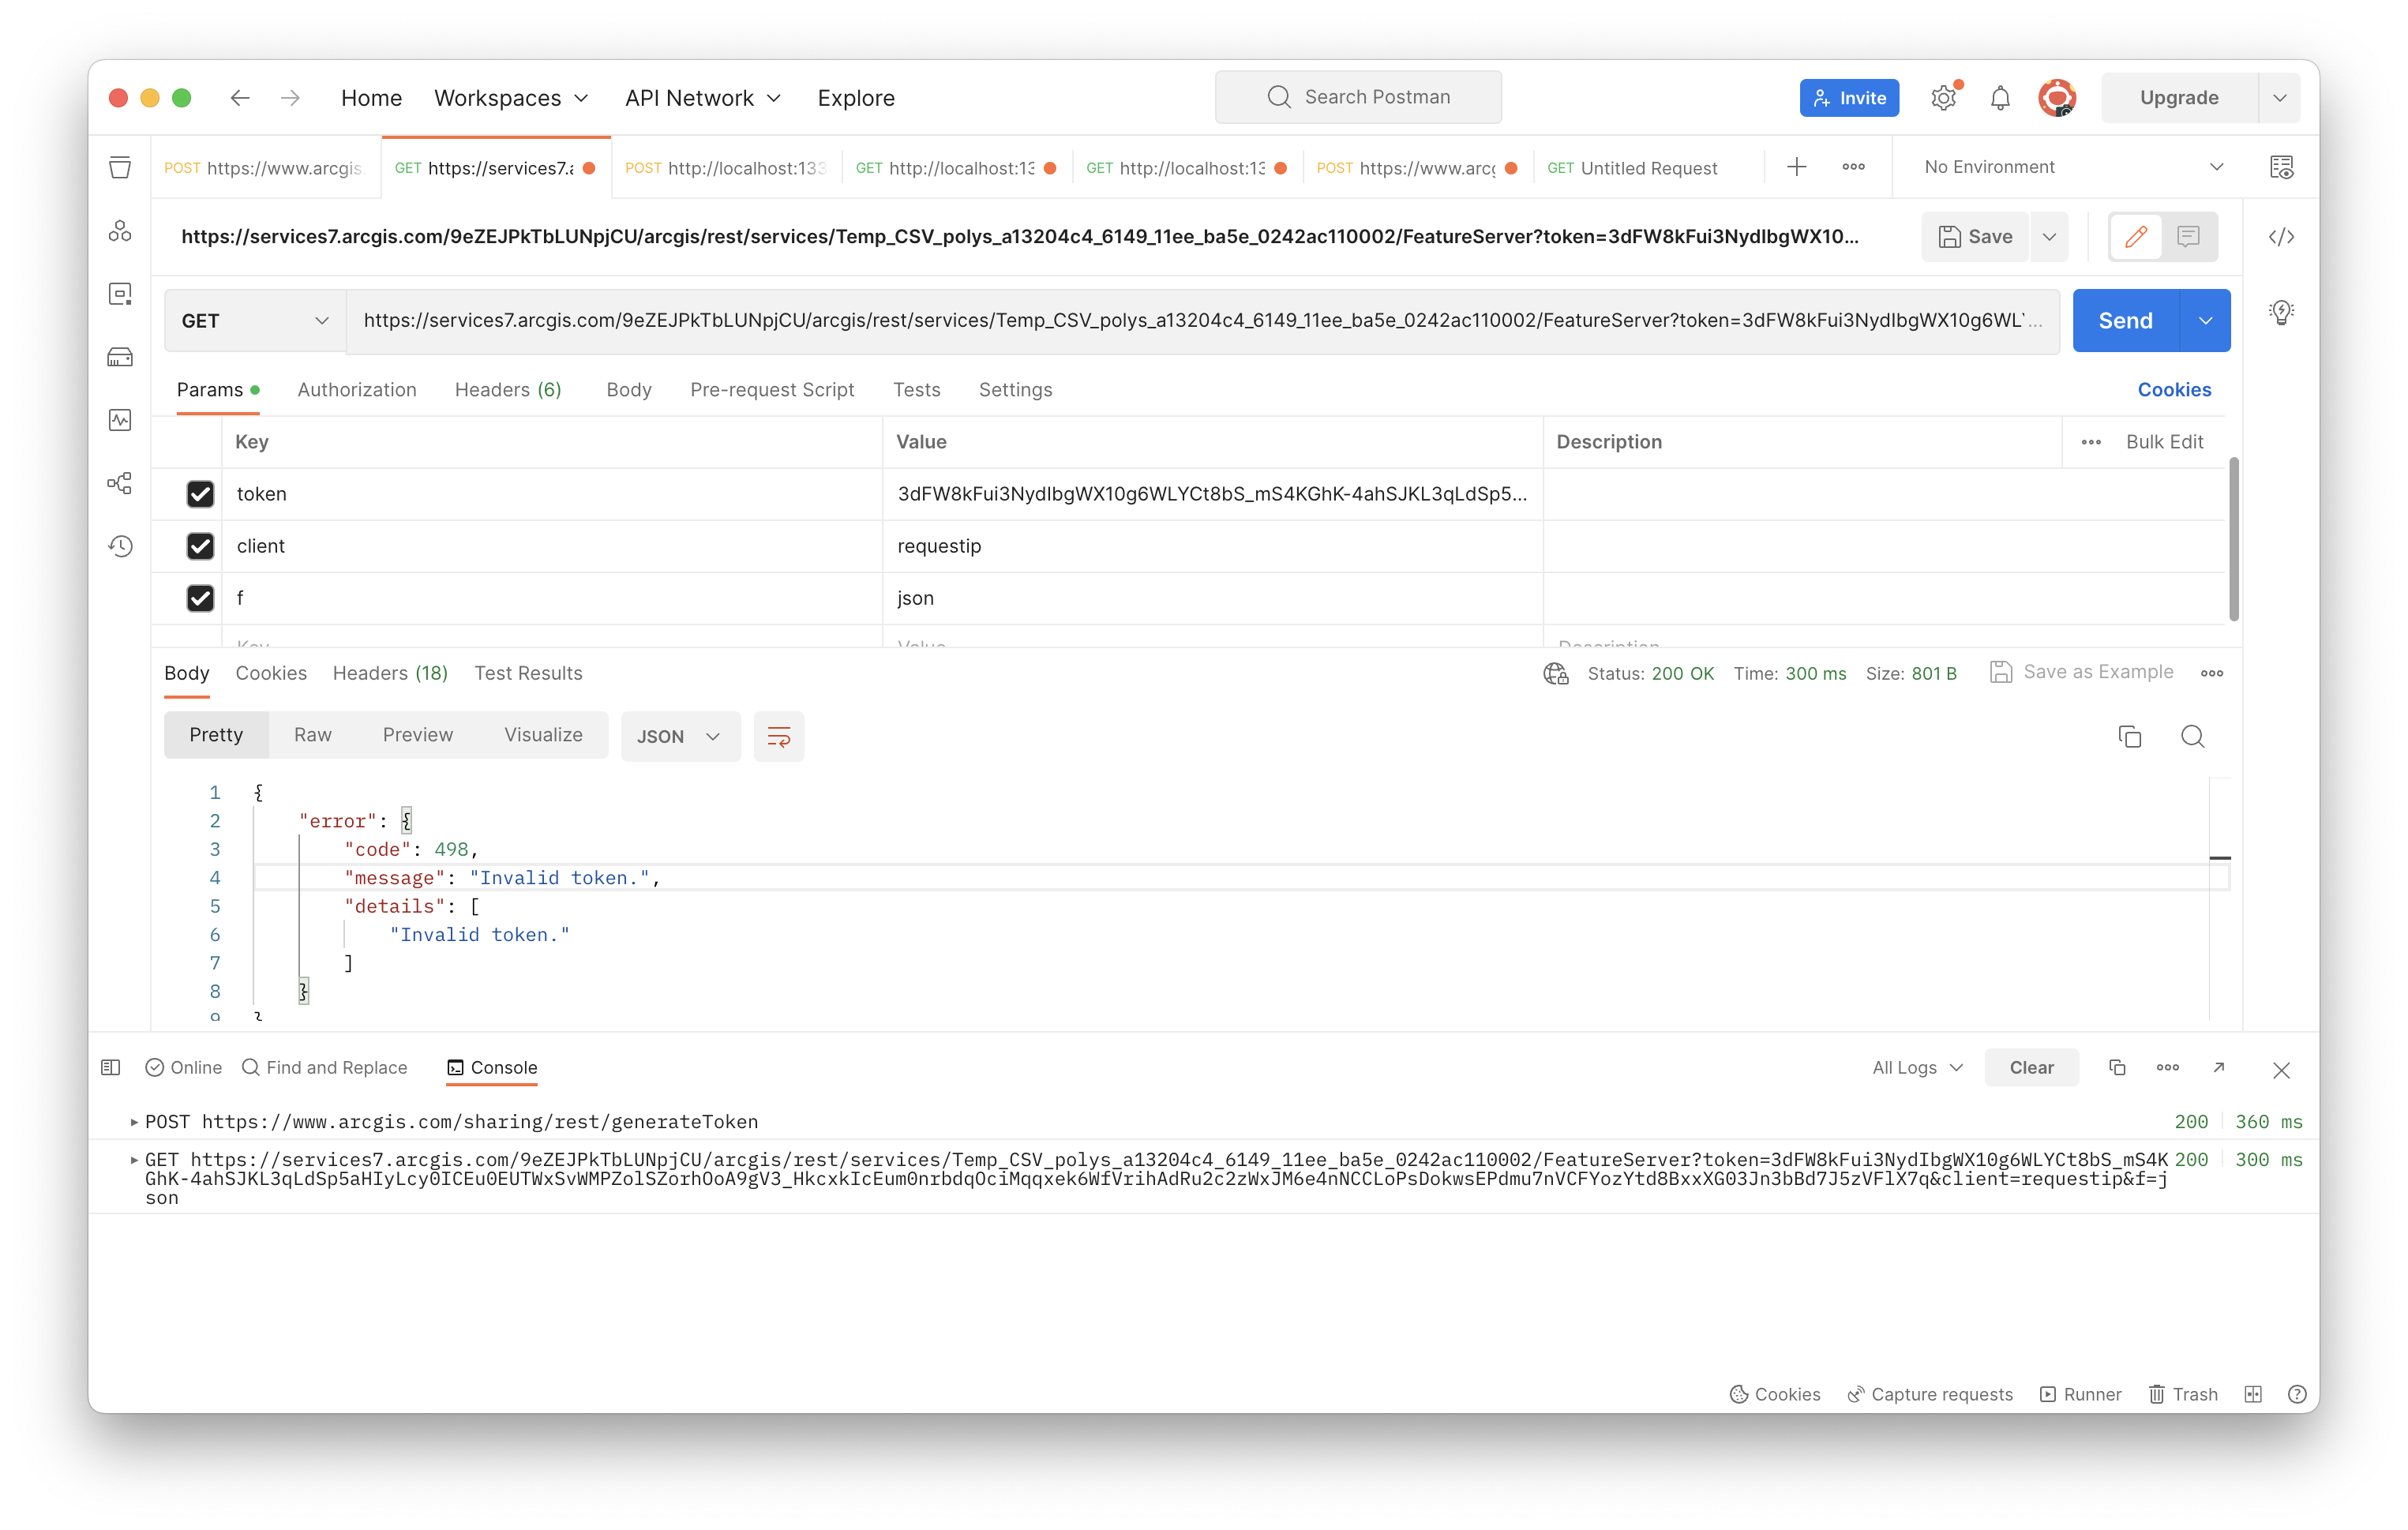The width and height of the screenshot is (2408, 1530).
Task: Open All Logs filter dropdown
Action: coord(1917,1068)
